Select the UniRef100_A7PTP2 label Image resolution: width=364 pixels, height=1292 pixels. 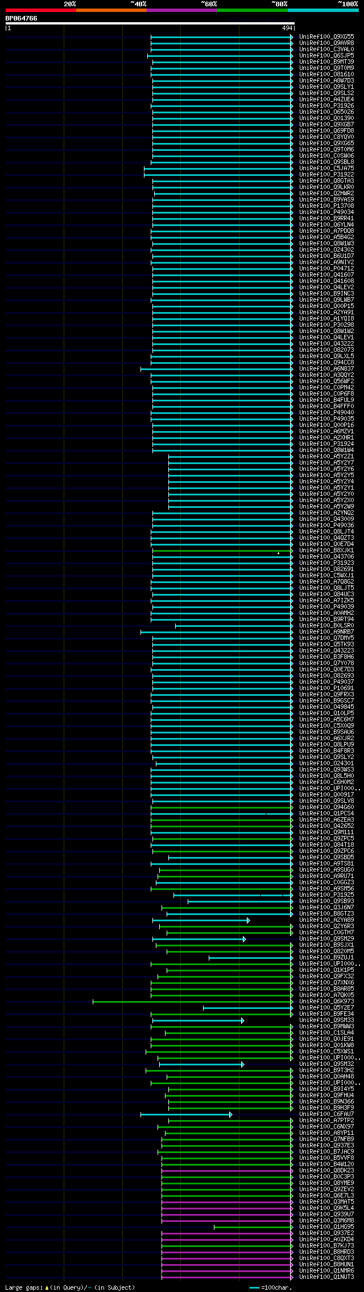pos(326,1120)
